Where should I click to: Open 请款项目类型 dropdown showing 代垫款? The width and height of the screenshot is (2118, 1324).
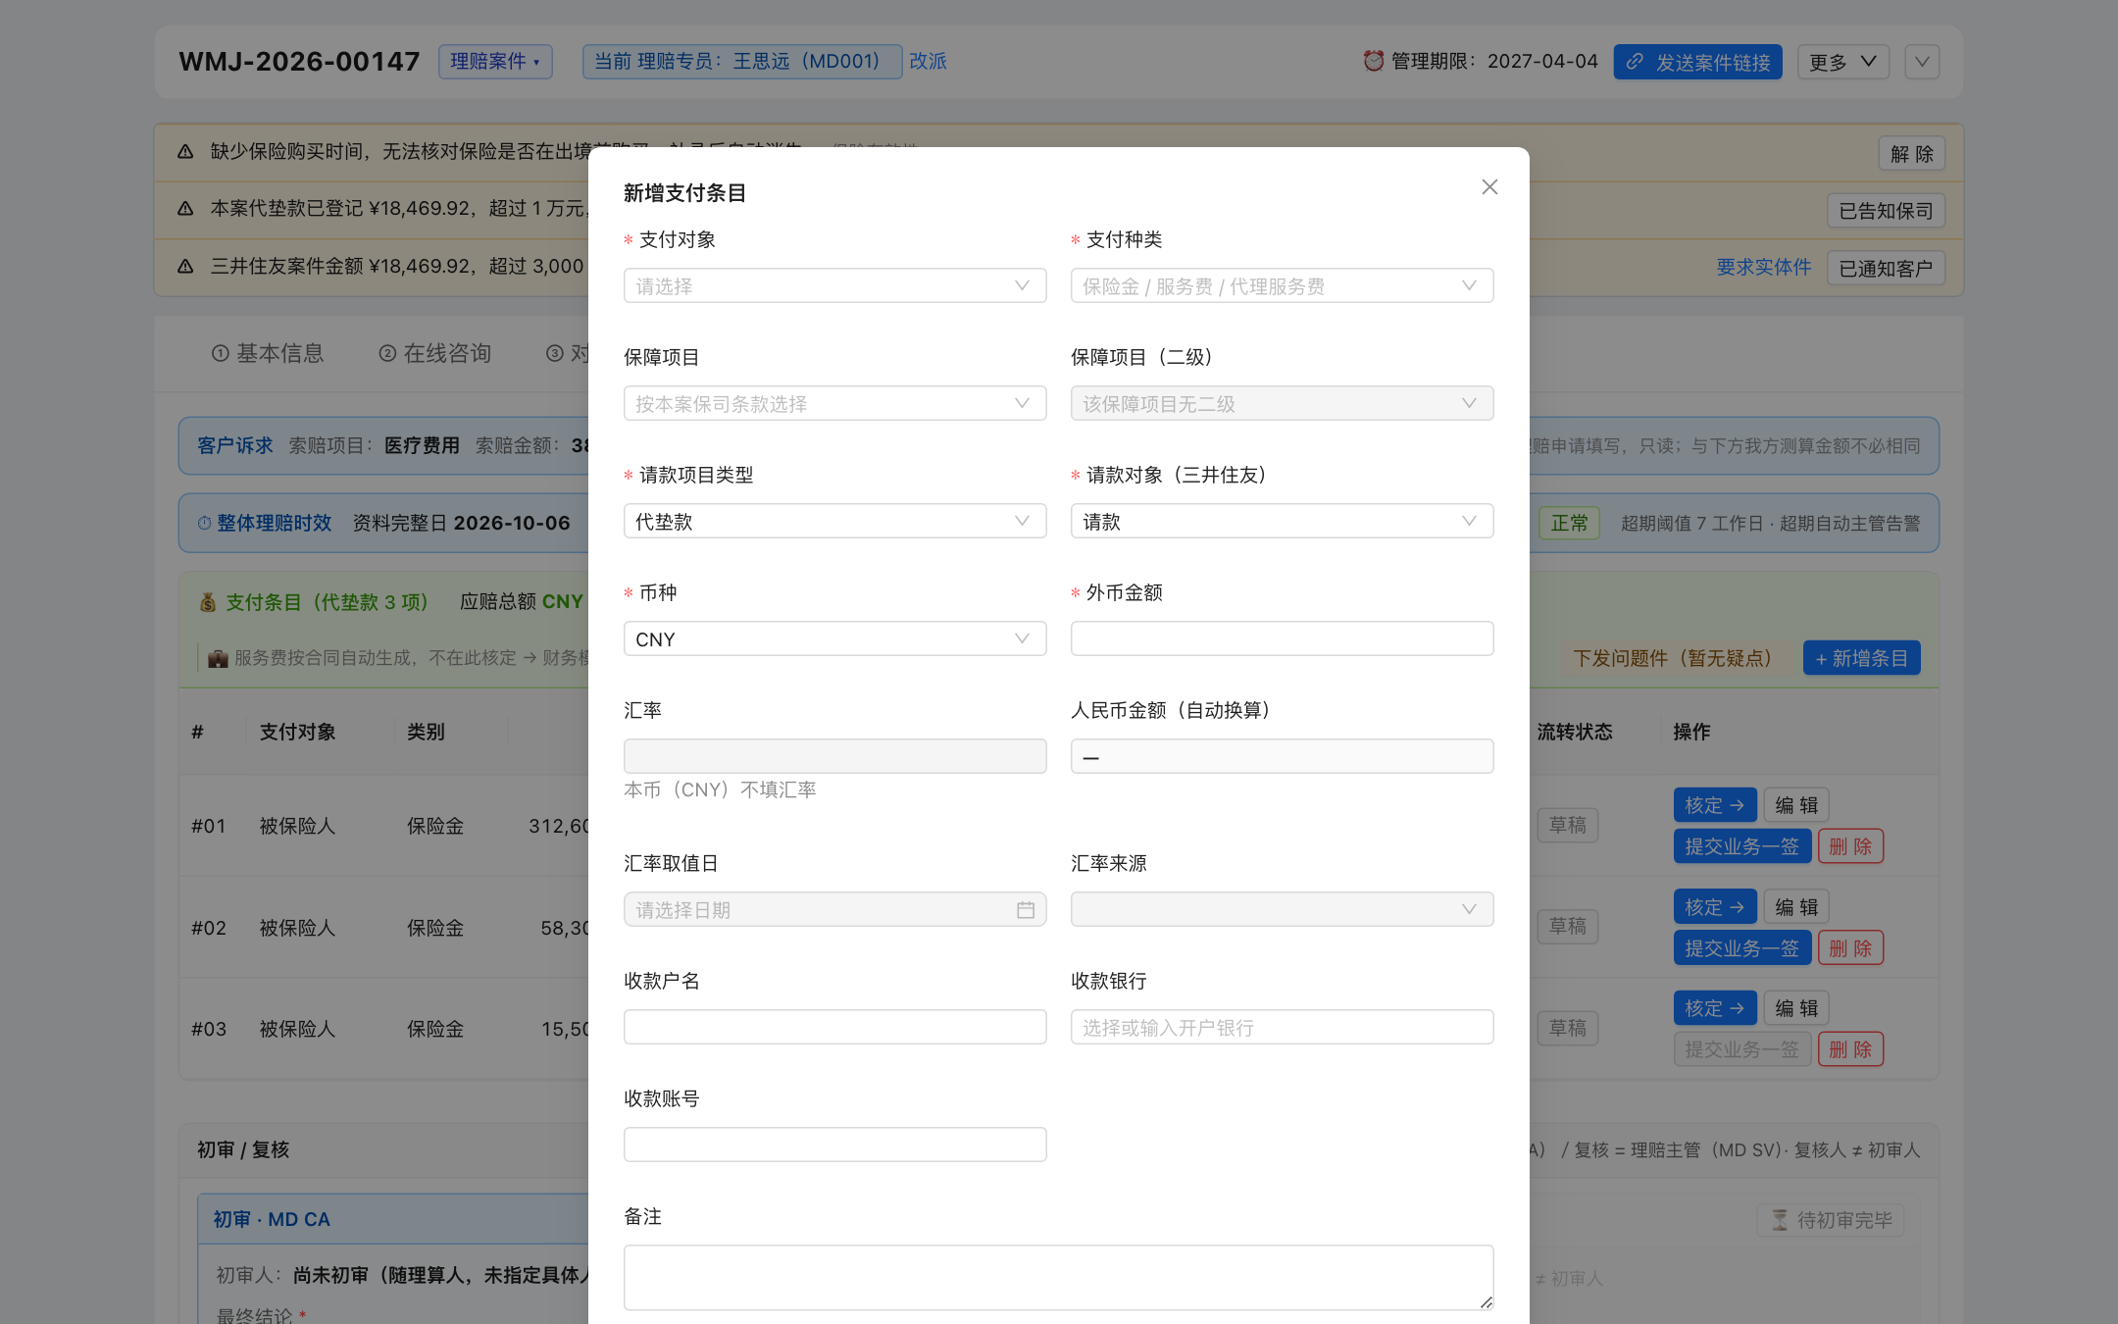[834, 521]
